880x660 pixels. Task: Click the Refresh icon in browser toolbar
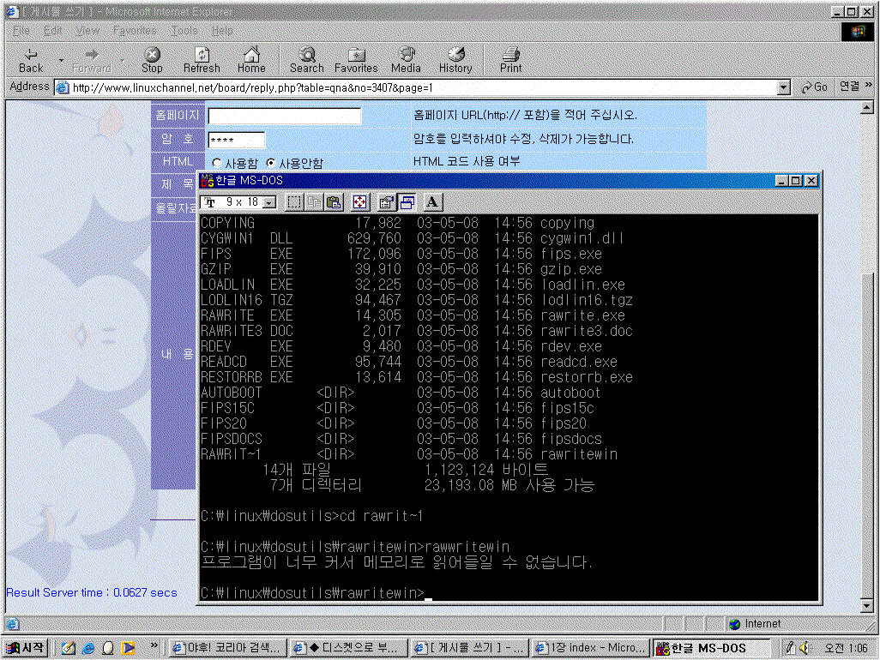coord(202,59)
